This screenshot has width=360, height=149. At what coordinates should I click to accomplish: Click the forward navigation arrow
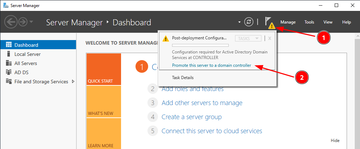(x=23, y=22)
